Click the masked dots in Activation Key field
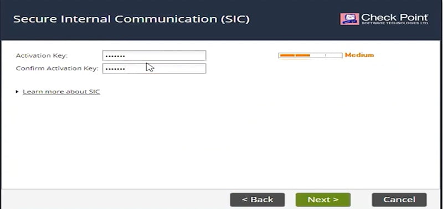This screenshot has height=209, width=443. point(115,56)
